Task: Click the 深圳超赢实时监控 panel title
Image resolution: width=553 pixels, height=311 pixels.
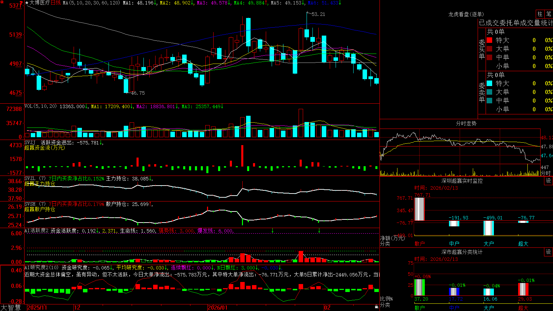Action: click(462, 181)
